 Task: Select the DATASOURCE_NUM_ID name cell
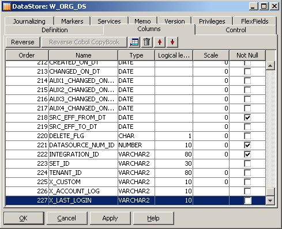pos(83,145)
